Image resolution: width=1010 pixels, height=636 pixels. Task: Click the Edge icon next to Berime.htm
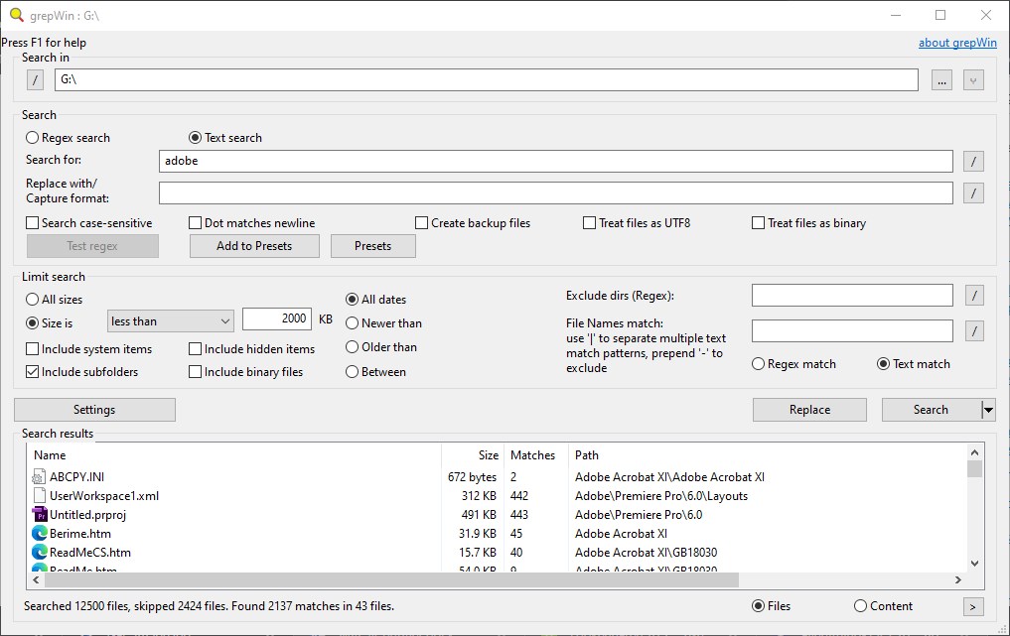40,533
